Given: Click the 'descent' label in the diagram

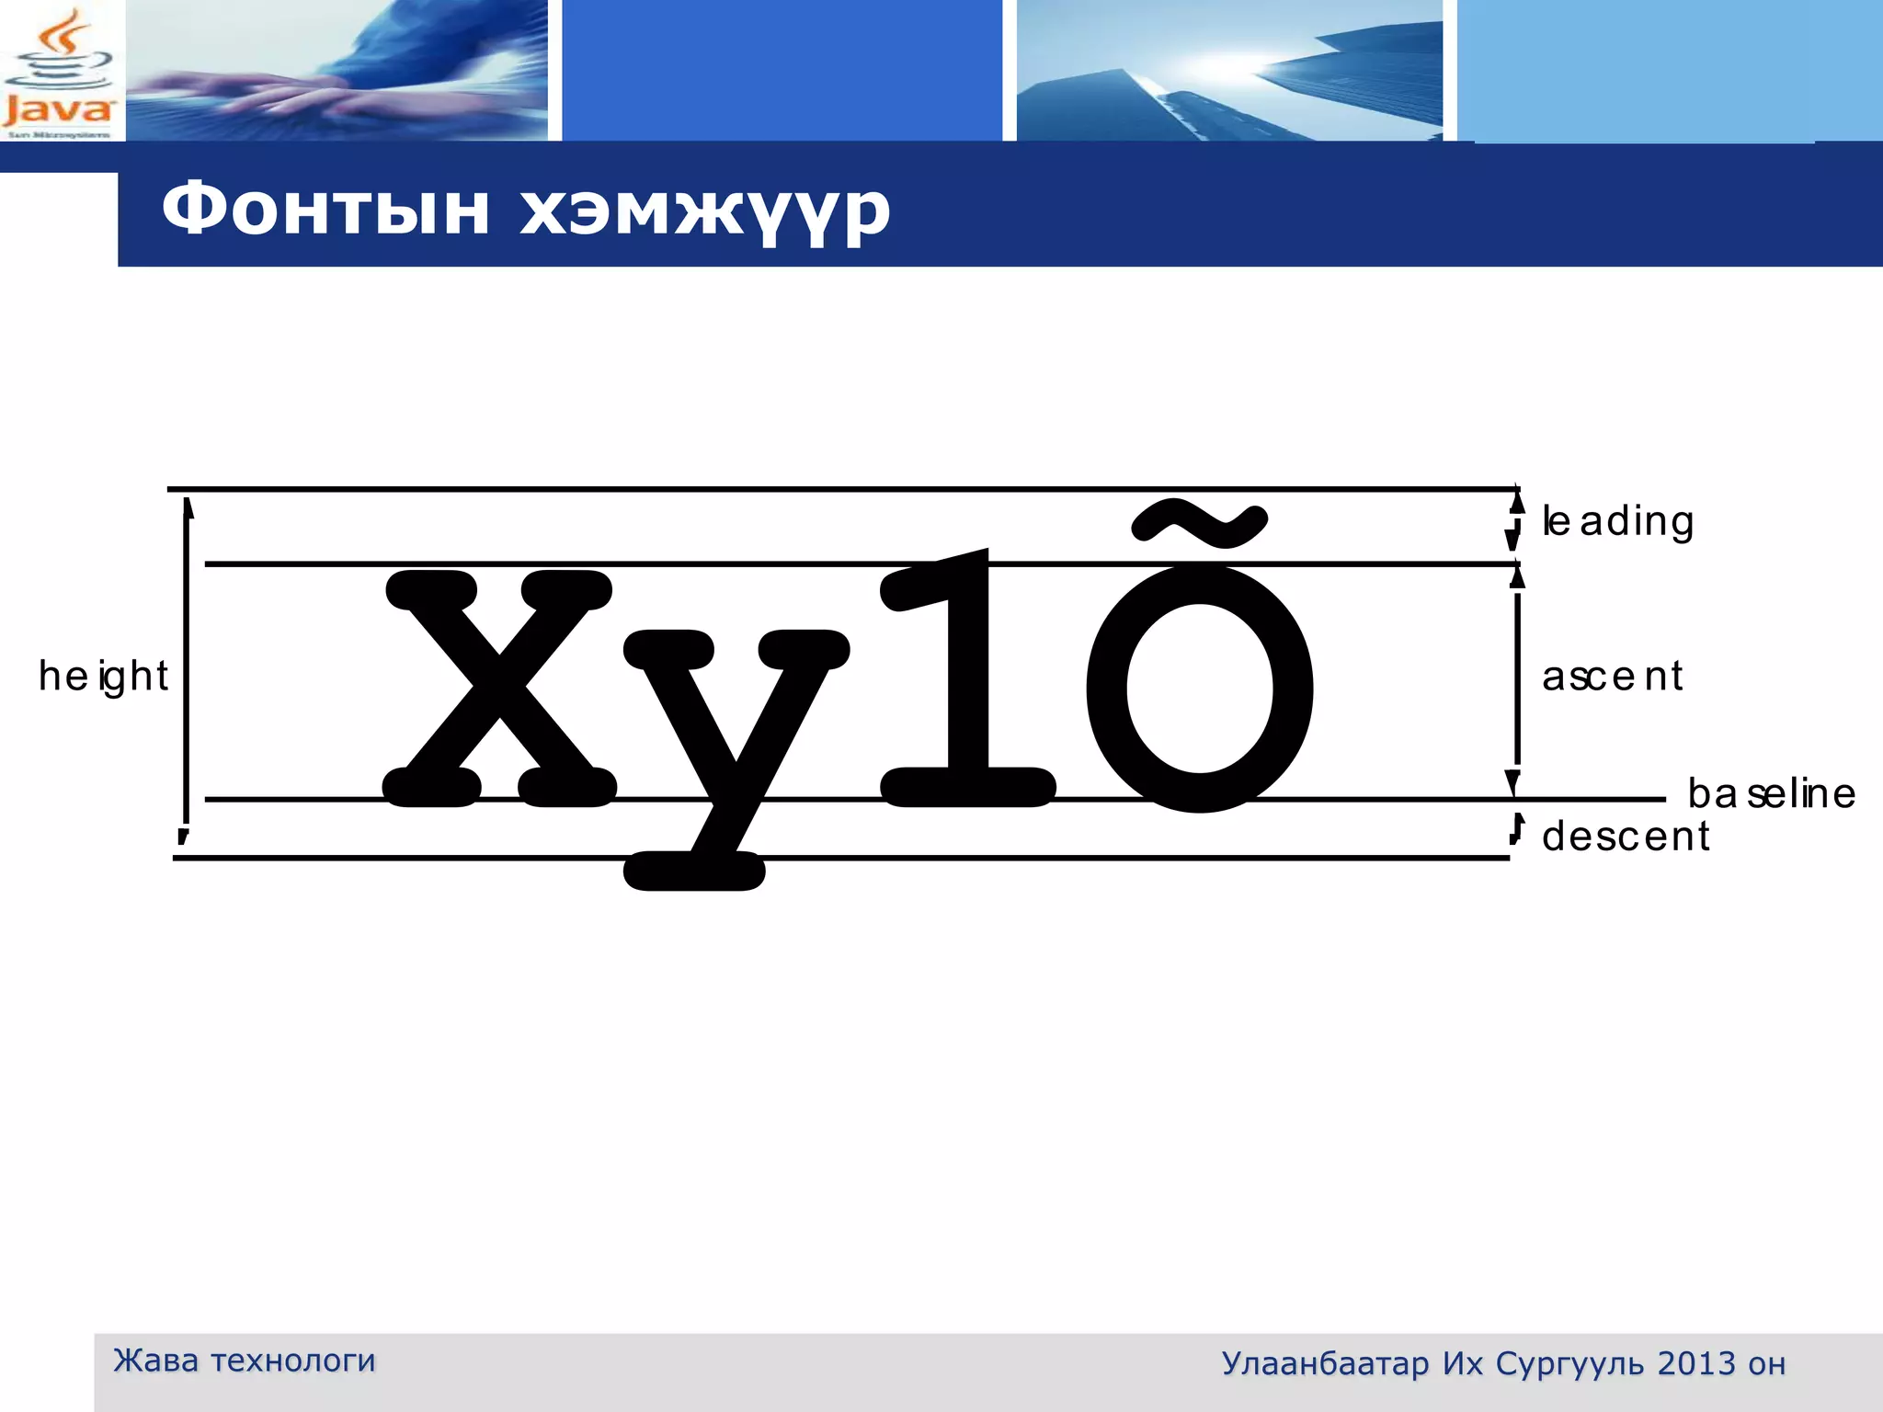Looking at the screenshot, I should [1626, 836].
